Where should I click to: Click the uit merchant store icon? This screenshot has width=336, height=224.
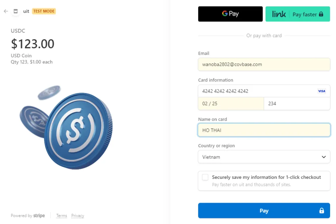(x=15, y=11)
